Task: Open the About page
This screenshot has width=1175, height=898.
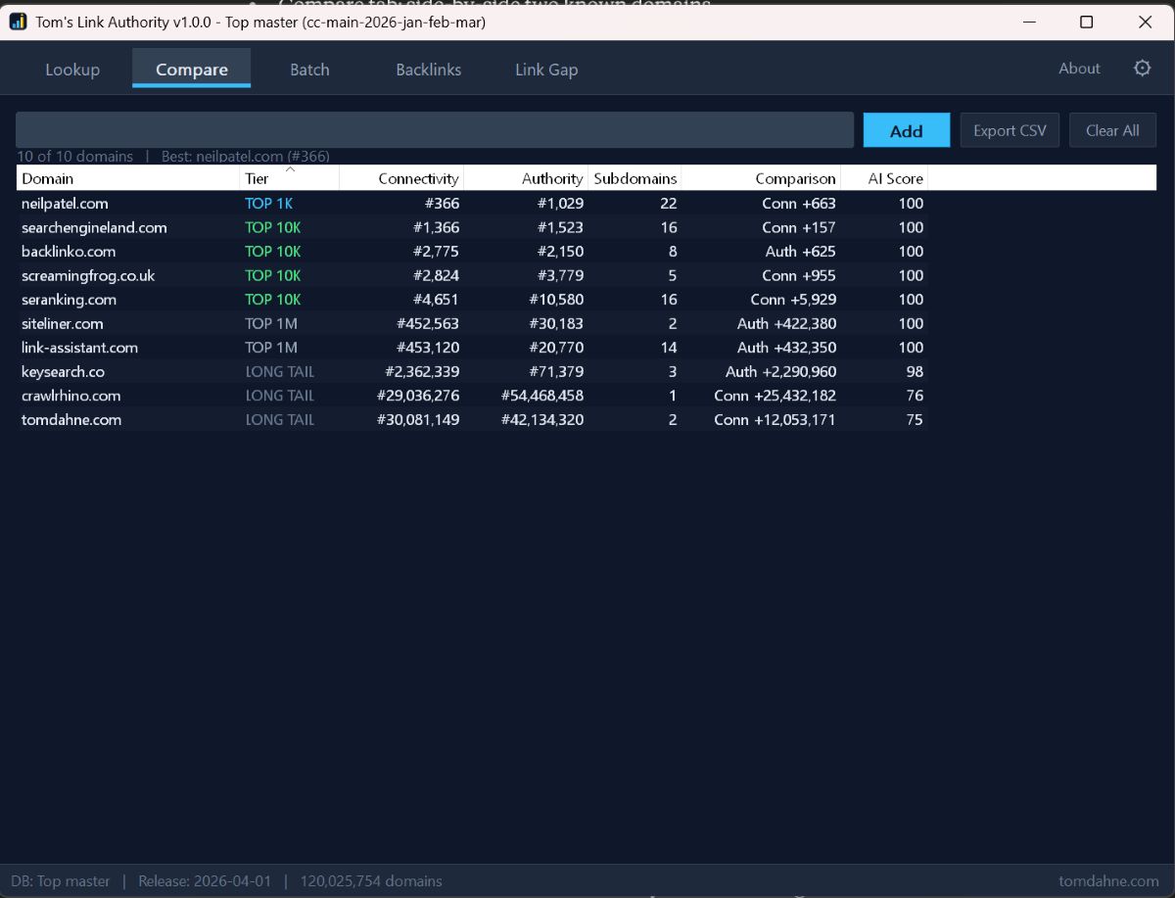Action: coord(1079,69)
